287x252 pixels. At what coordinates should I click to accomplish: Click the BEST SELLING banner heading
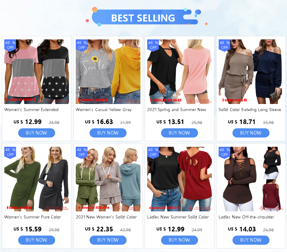point(143,18)
